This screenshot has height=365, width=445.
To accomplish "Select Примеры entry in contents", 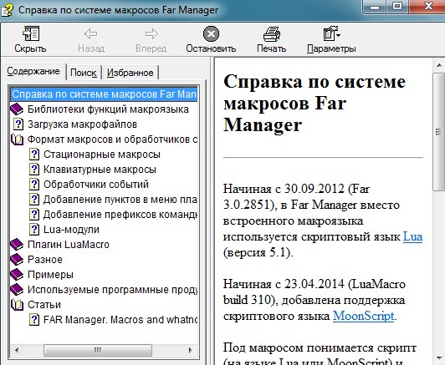I will point(50,275).
